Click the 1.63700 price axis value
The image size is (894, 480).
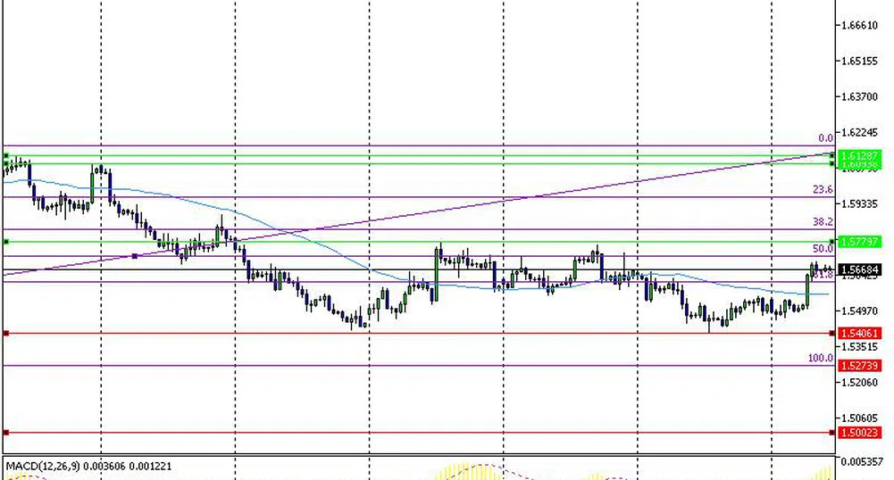(x=860, y=96)
